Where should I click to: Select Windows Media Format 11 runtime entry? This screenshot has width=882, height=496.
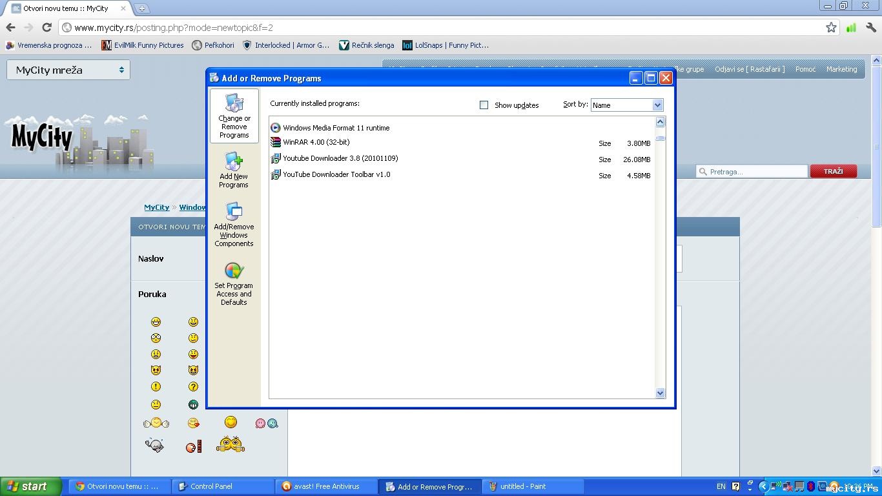[x=462, y=128]
